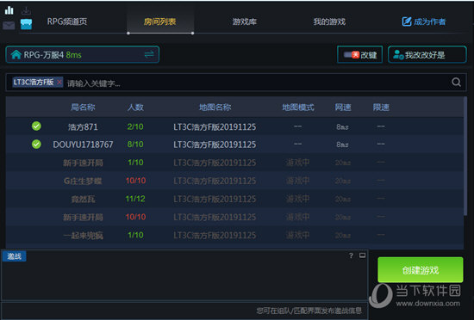This screenshot has height=320, width=474.
Task: Switch to the RPG频道页 tab
Action: pyautogui.click(x=67, y=22)
